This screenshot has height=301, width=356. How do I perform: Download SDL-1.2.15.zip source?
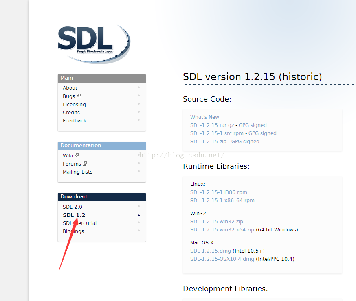pyautogui.click(x=208, y=142)
